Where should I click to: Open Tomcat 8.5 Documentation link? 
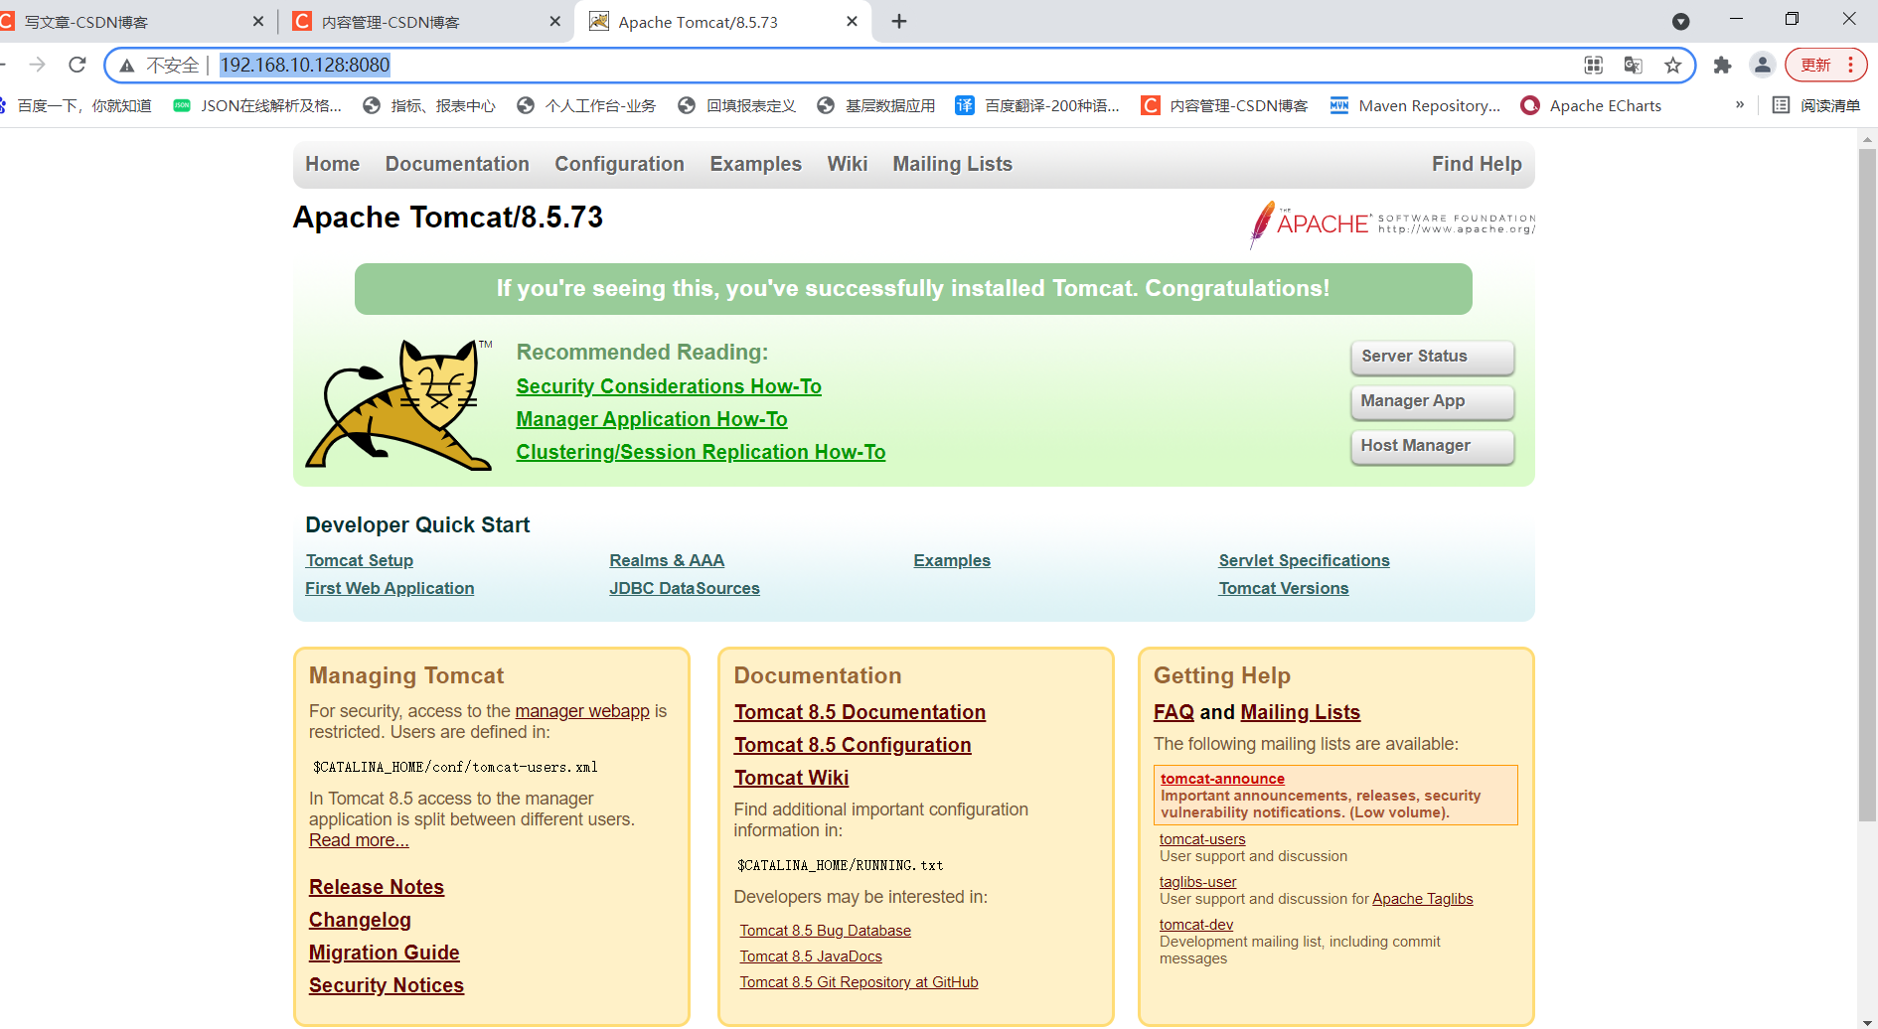coord(860,712)
